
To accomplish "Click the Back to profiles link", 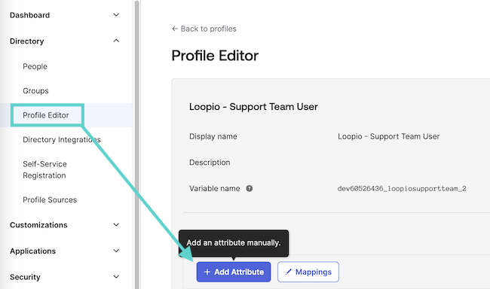I will [208, 29].
